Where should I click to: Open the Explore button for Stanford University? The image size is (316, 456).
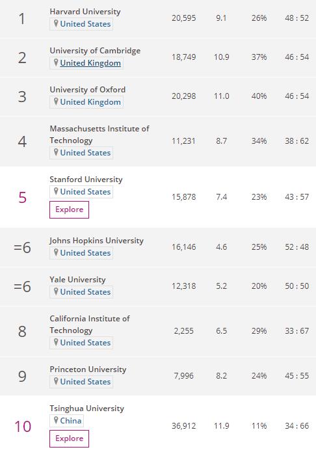[x=69, y=209]
